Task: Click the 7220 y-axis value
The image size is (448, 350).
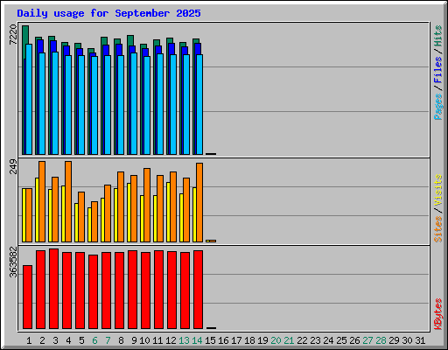Action: coord(13,35)
